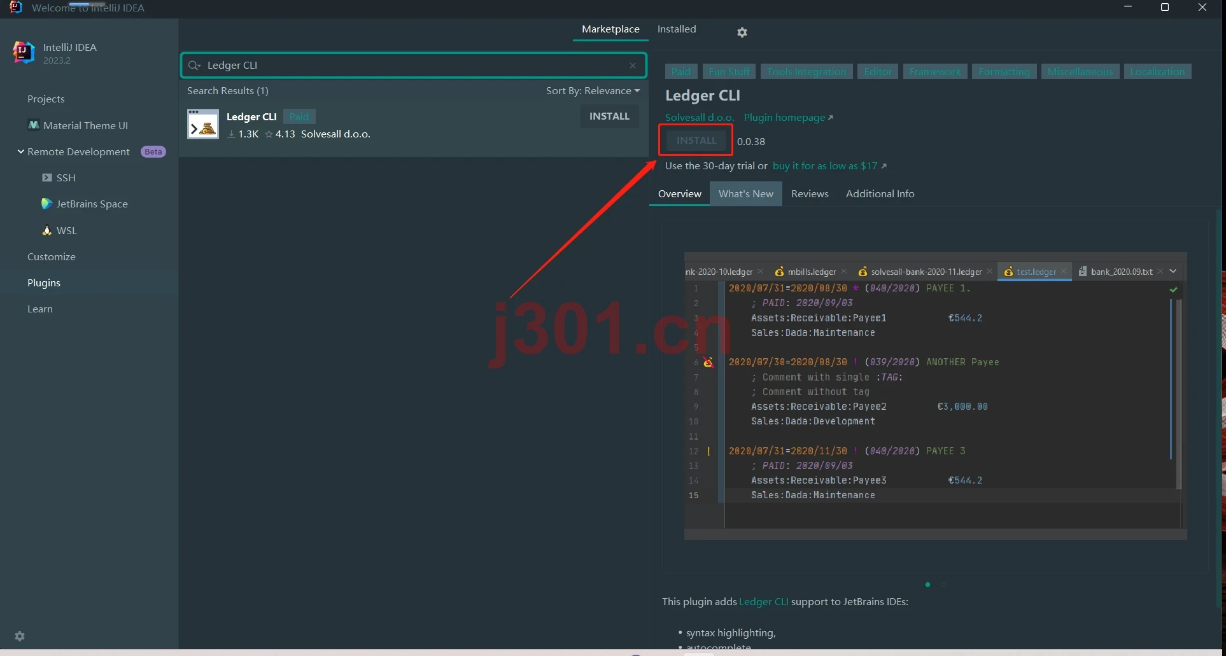Click the Paid tag in search result

tap(299, 116)
